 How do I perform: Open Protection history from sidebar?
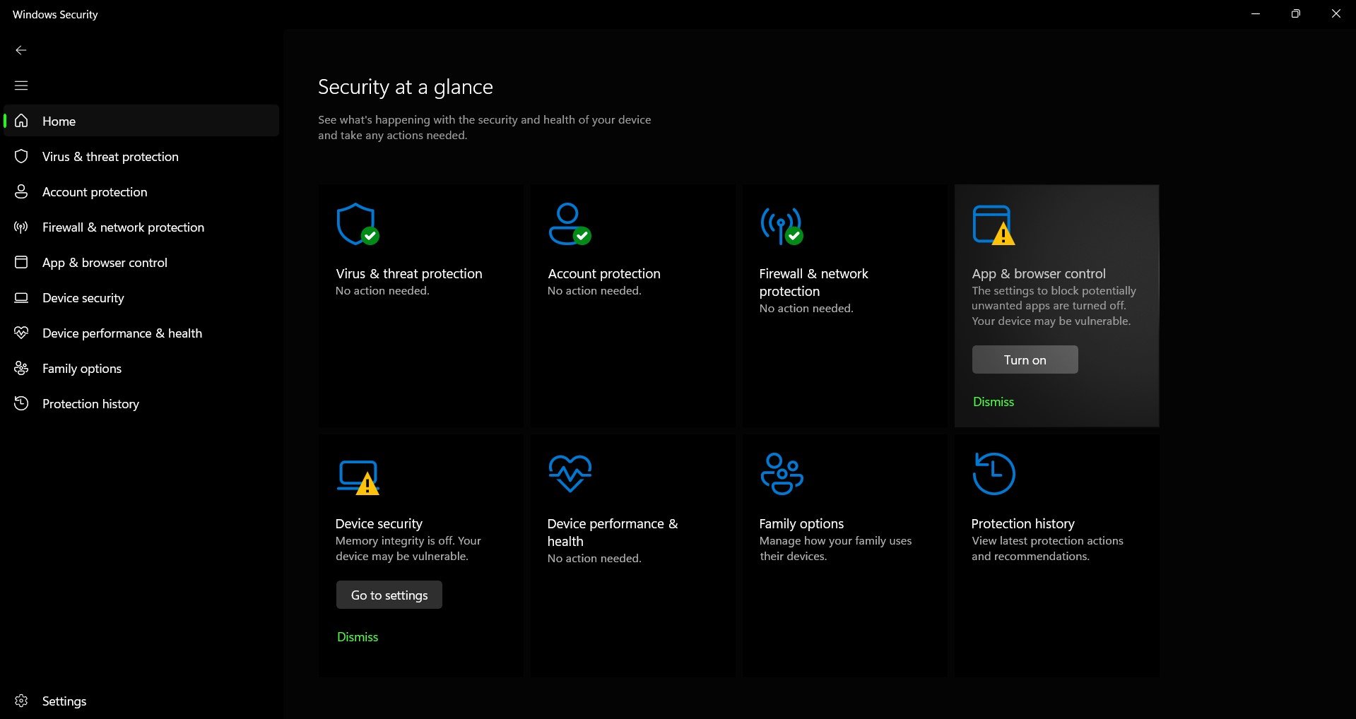pyautogui.click(x=141, y=403)
